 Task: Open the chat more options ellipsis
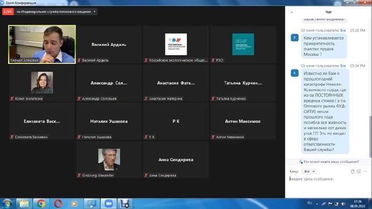pos(366,171)
